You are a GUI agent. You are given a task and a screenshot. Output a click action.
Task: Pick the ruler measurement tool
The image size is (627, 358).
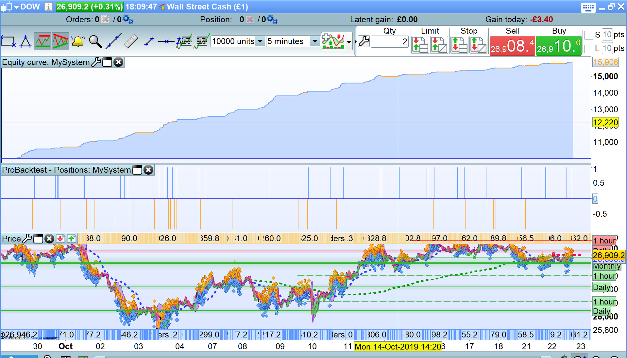pyautogui.click(x=131, y=41)
